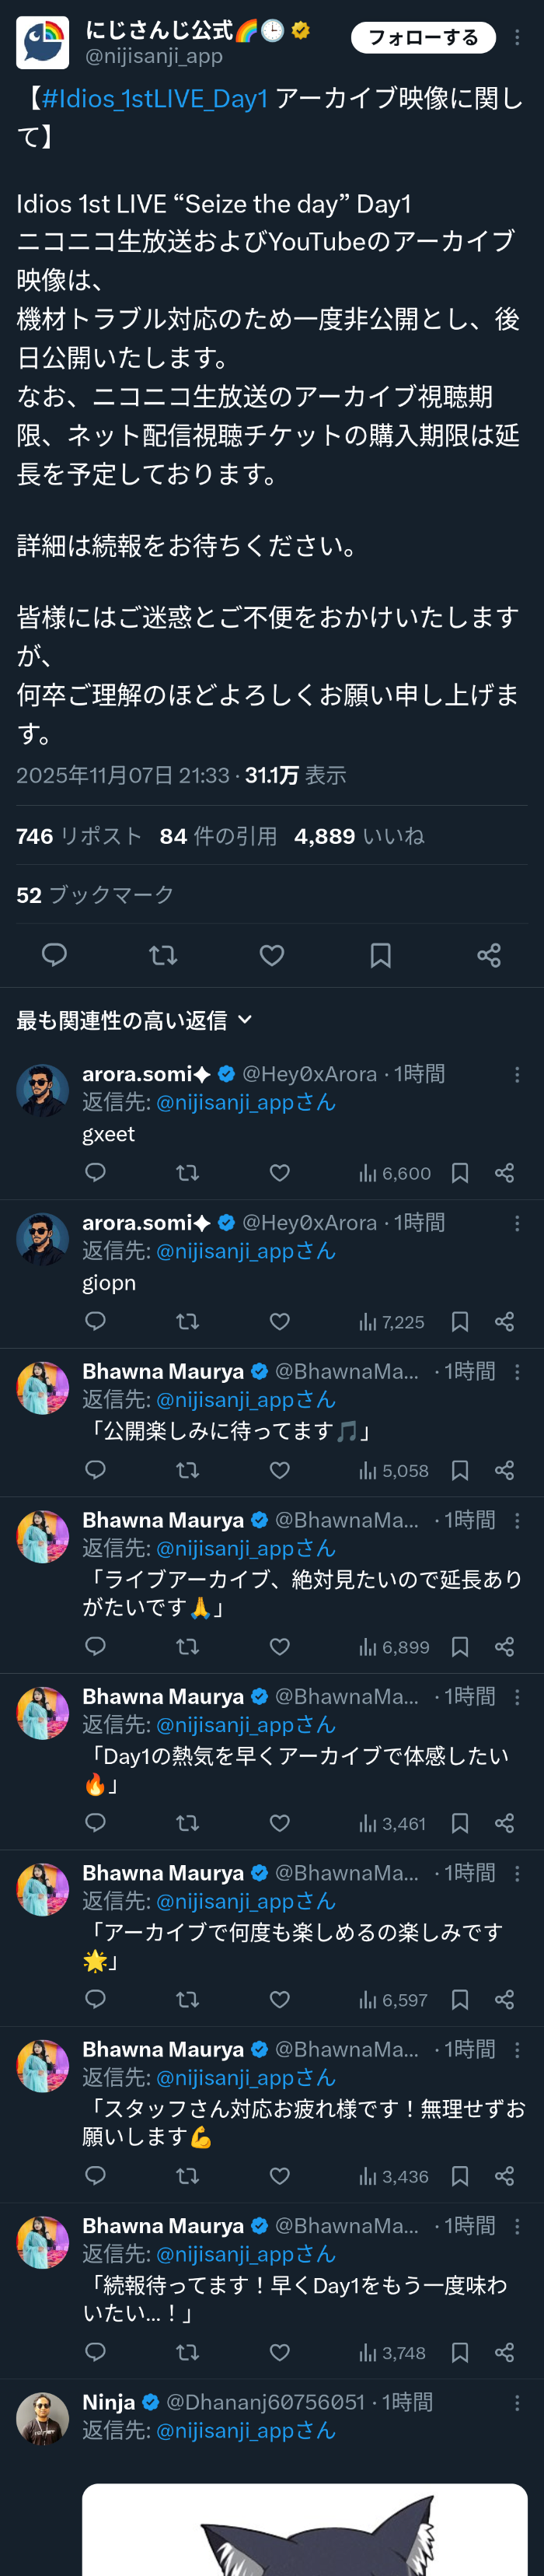Bookmark the "giopn" reply
544x2576 pixels.
[x=460, y=1322]
